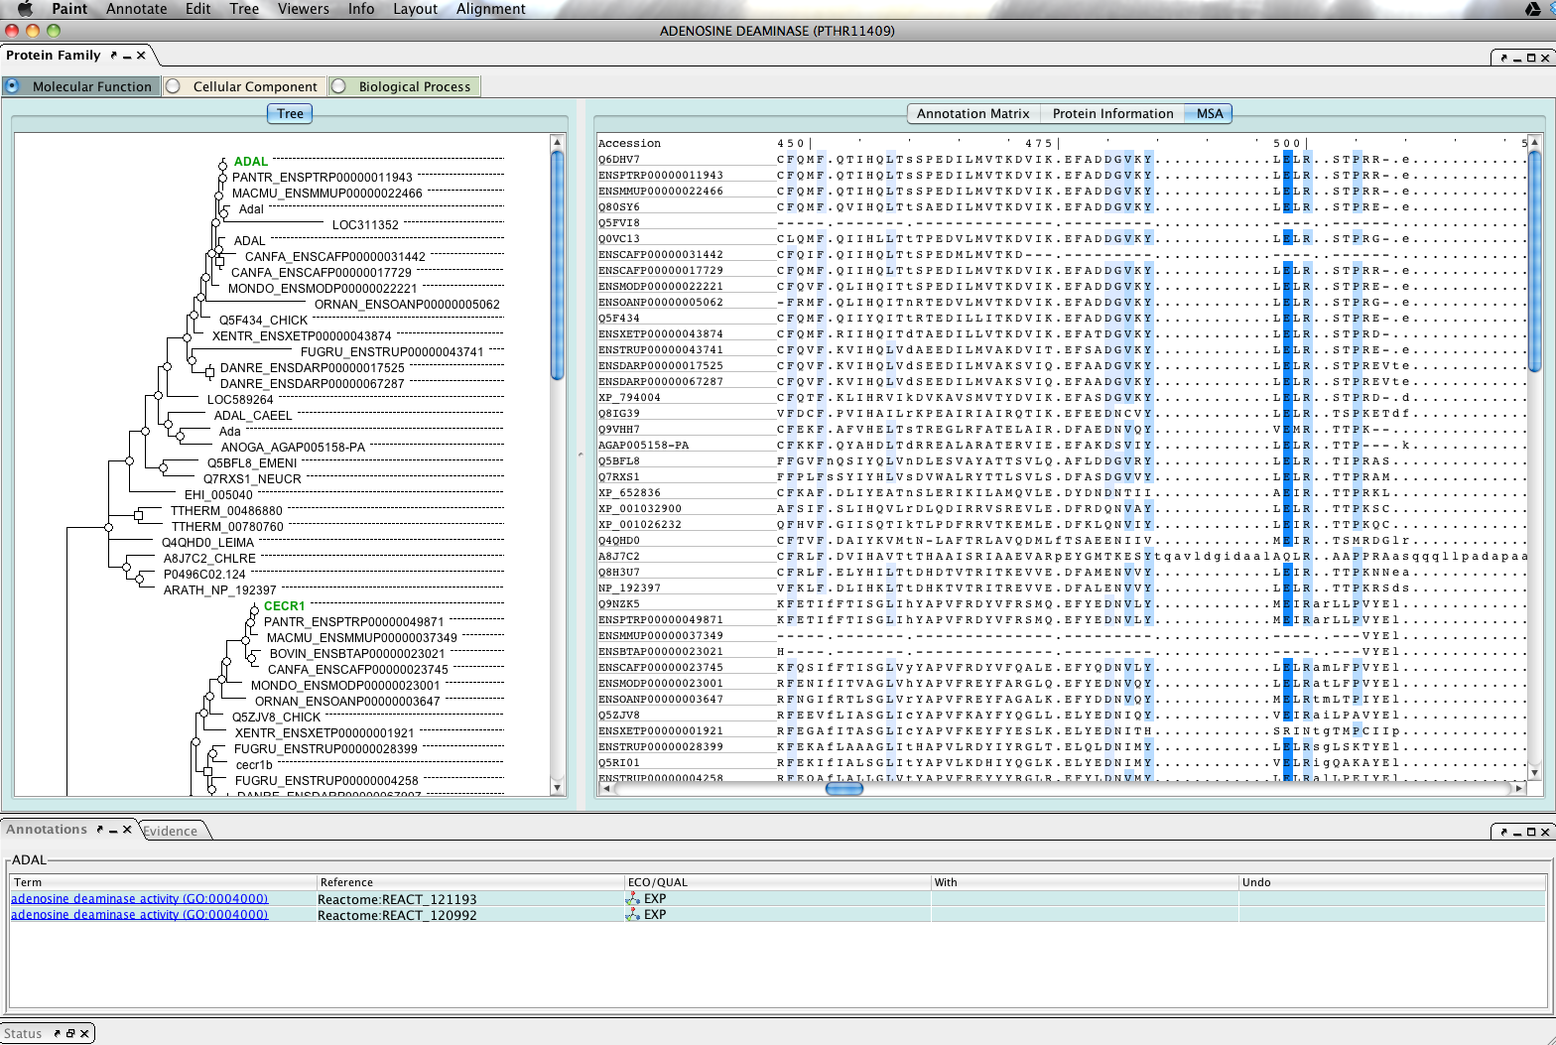The image size is (1556, 1045).
Task: Switch to the Protein Information tab
Action: pos(1113,113)
